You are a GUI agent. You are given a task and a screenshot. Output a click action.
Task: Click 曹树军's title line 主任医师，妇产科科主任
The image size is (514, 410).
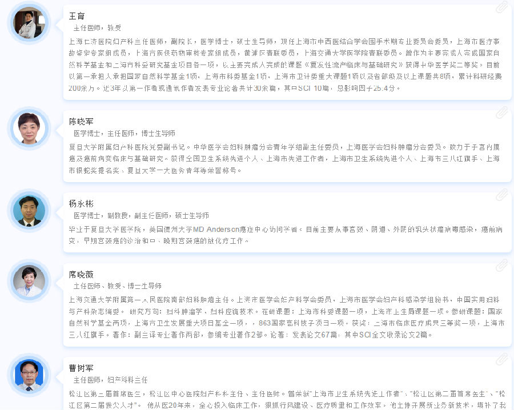pos(110,380)
